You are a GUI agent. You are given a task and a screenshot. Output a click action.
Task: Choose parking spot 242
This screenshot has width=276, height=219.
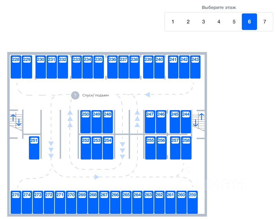pos(184,67)
